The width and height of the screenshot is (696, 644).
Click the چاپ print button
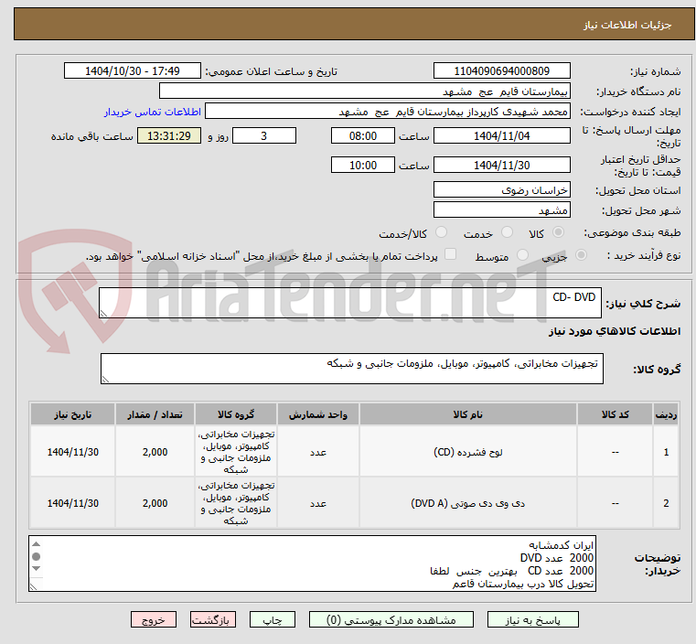tap(273, 619)
